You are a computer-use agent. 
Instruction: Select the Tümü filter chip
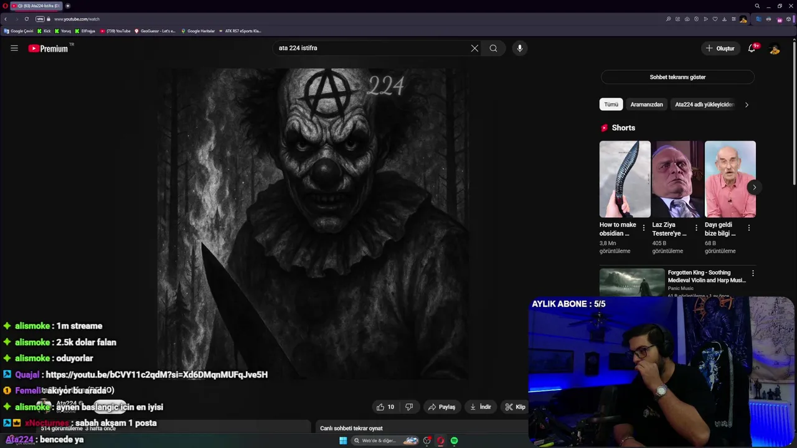coord(611,105)
